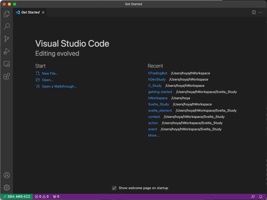Click the VS Code logo on the tab

point(18,12)
